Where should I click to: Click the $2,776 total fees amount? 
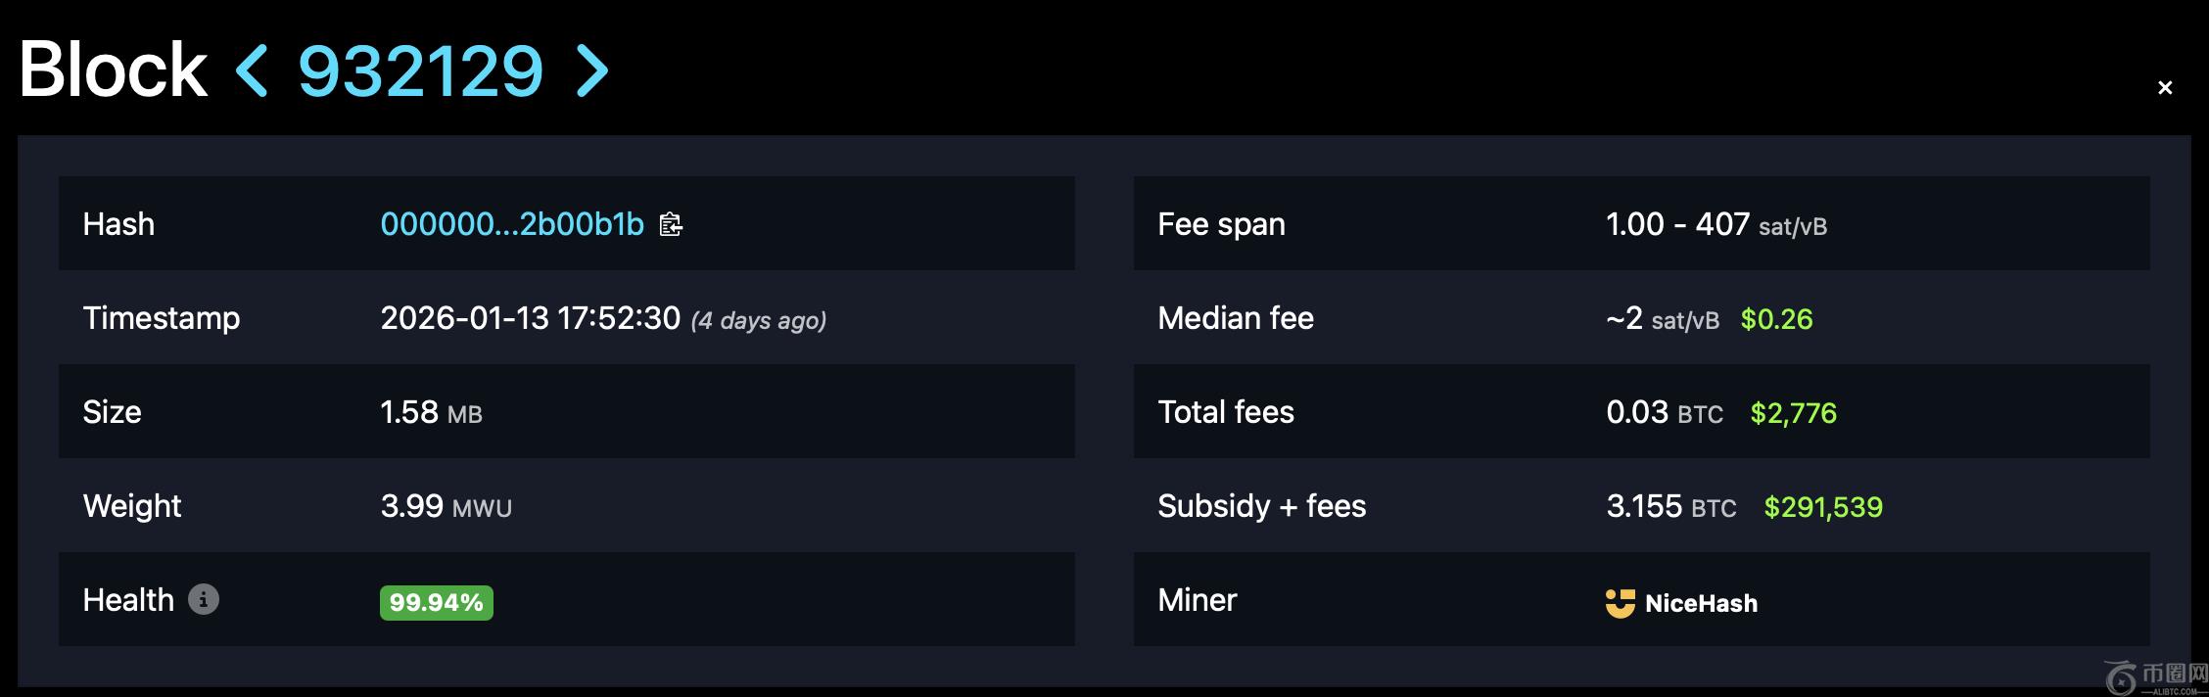1793,413
